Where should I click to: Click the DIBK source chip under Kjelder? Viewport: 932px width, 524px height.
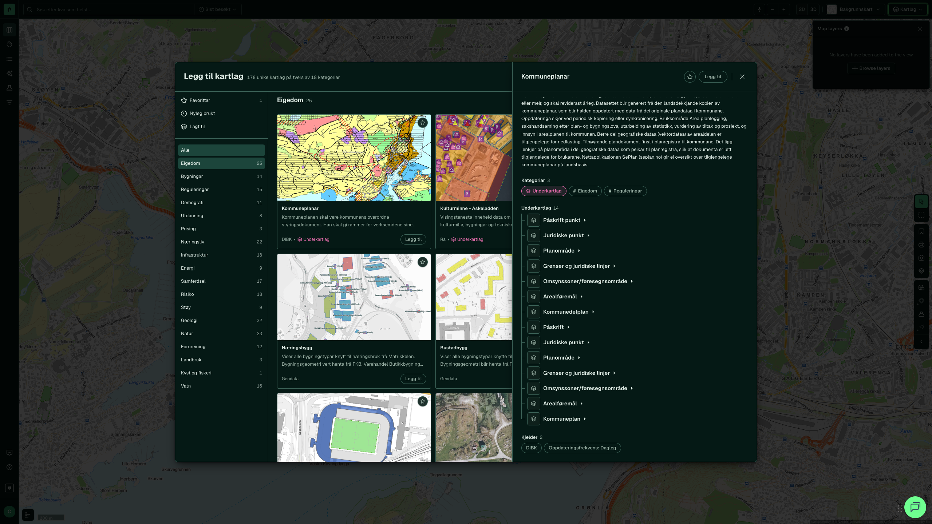point(531,448)
